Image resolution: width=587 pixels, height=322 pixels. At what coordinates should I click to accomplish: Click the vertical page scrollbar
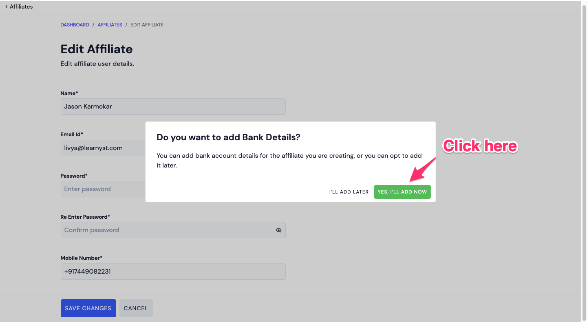[x=584, y=161]
